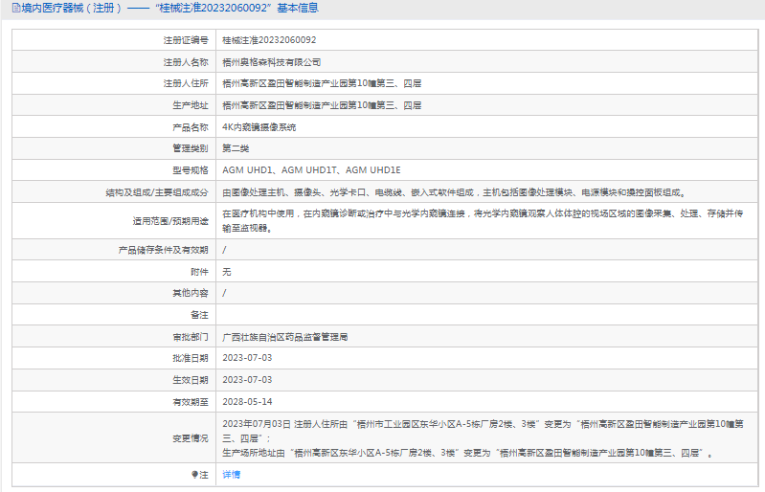765x492 pixels.
Task: Click the 变更情况 change record text
Action: tap(483, 438)
